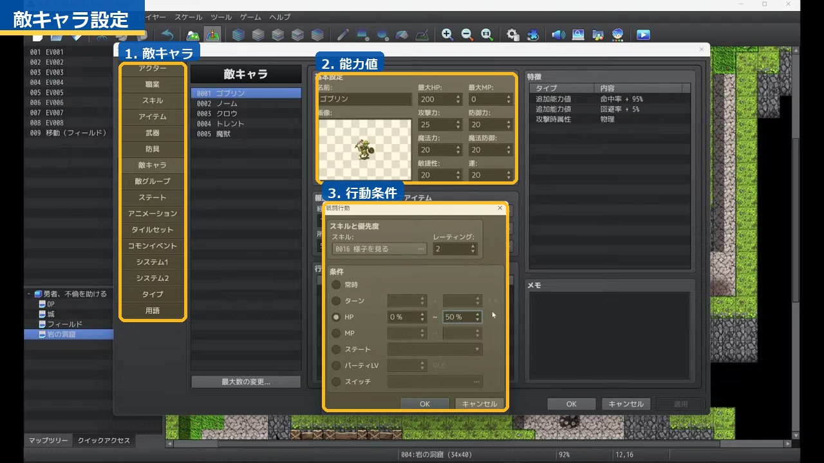Select the Layer 3 icon
This screenshot has width=824, height=463.
point(297,35)
